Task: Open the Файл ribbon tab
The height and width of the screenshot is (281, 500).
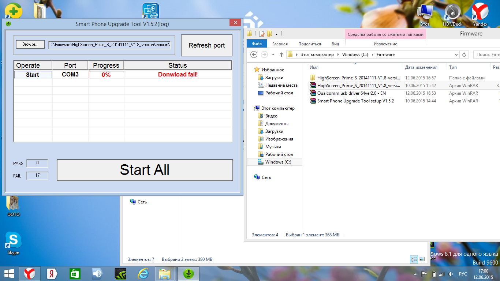Action: point(257,44)
